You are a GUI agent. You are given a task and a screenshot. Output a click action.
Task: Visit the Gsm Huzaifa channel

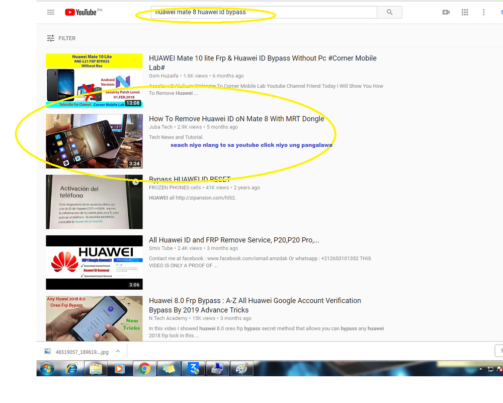163,76
